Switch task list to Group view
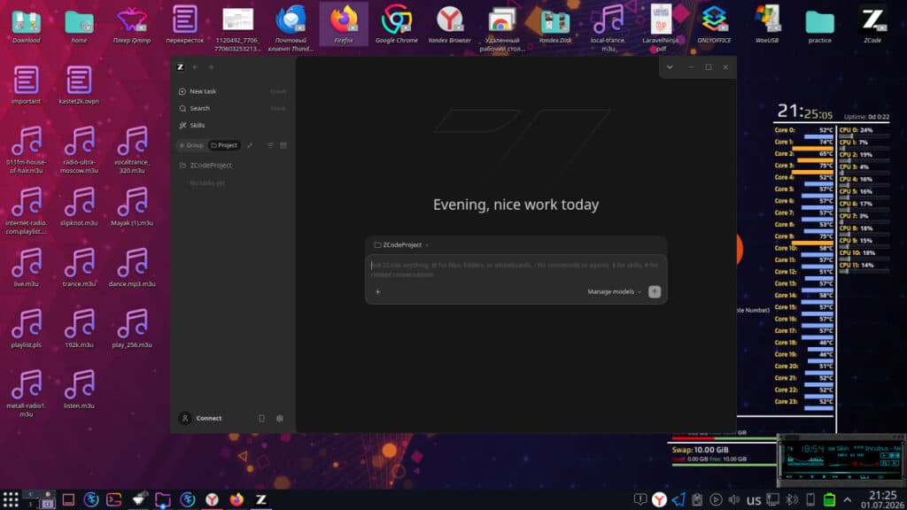This screenshot has width=907, height=510. coord(191,145)
